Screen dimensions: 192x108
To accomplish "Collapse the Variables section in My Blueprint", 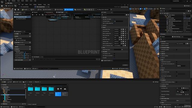I will click(x=14, y=49).
